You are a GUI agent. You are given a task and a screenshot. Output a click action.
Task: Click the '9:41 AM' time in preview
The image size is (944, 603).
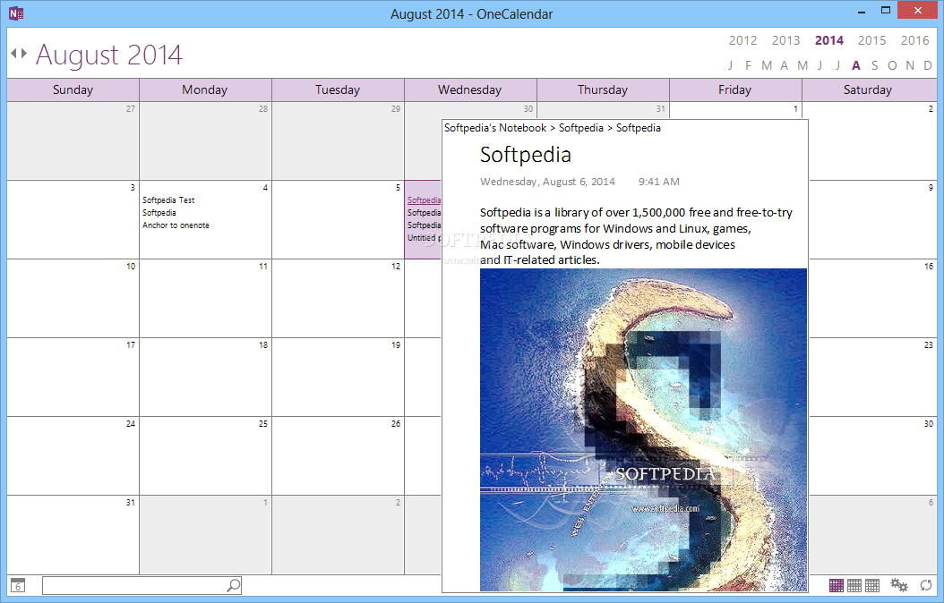[x=658, y=182]
